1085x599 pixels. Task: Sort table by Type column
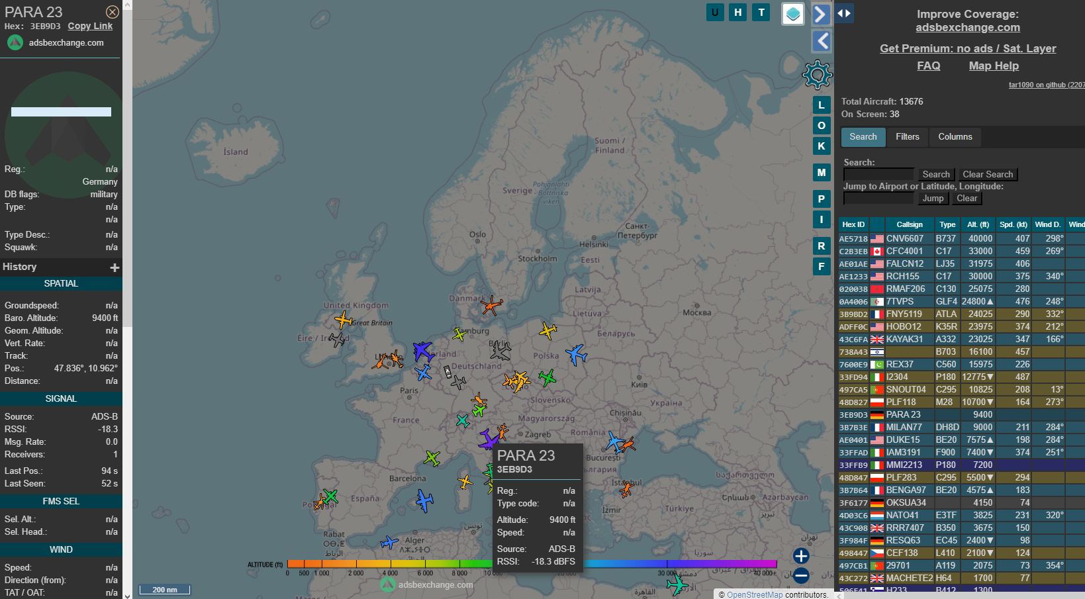tap(947, 224)
